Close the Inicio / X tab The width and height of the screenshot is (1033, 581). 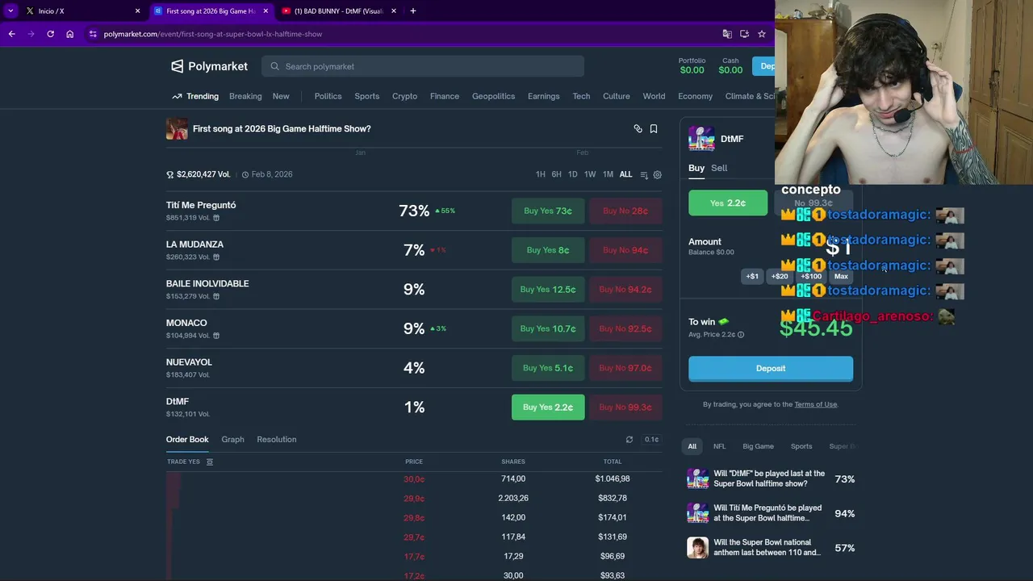[137, 10]
